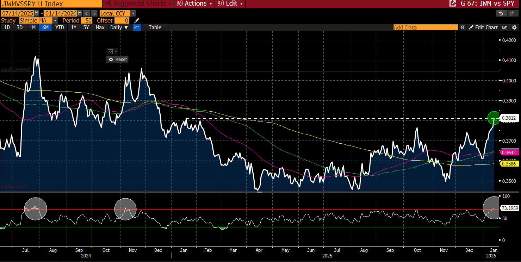521x262 pixels.
Task: Undo the last chart change
Action: [x=501, y=13]
